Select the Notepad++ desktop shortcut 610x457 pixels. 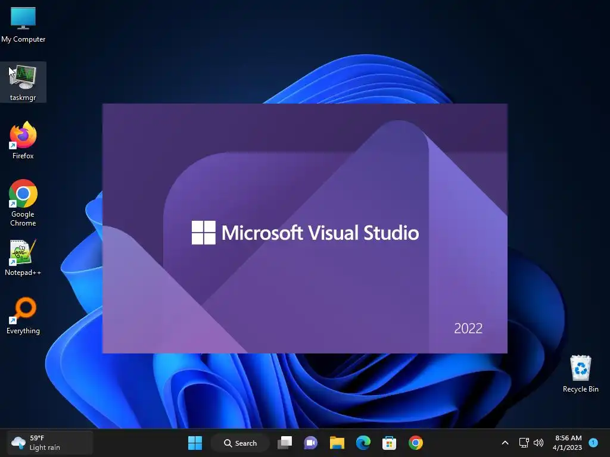[x=23, y=257]
